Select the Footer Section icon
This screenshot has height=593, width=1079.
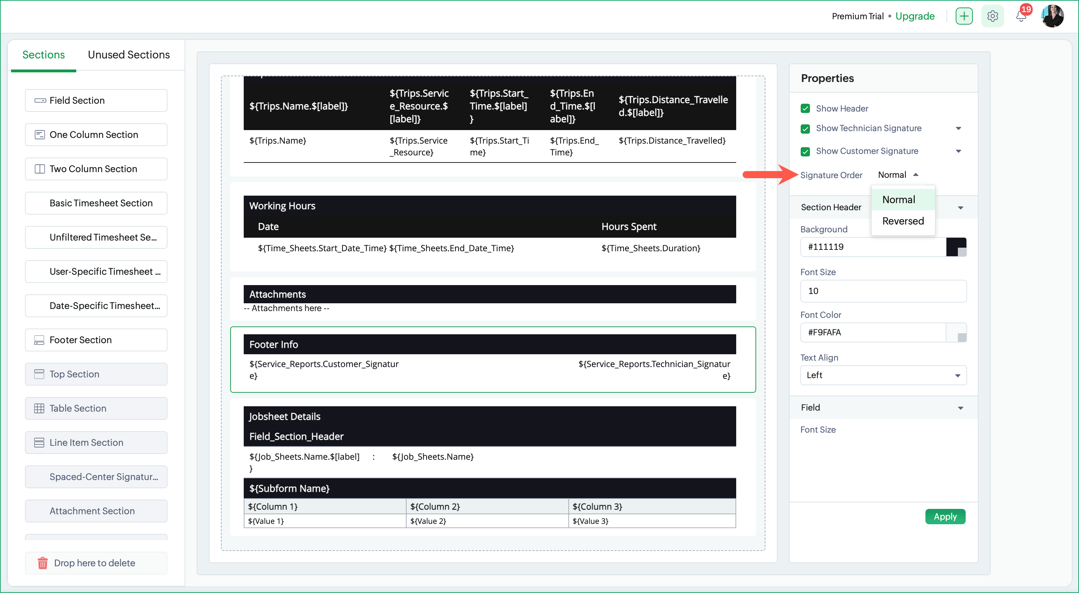[39, 340]
